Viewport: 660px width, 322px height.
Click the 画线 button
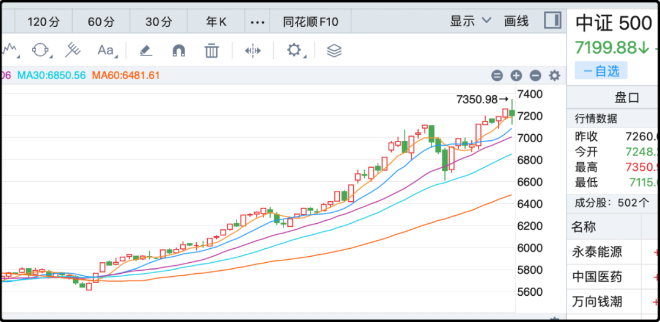click(x=516, y=21)
